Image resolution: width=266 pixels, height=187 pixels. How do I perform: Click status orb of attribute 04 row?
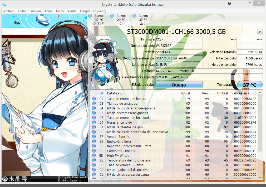[94, 108]
